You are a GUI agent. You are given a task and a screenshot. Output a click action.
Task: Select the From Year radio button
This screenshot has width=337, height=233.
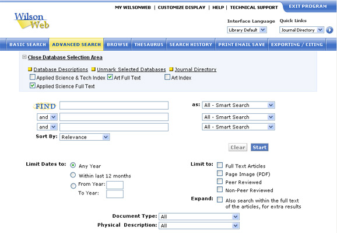[73, 186]
